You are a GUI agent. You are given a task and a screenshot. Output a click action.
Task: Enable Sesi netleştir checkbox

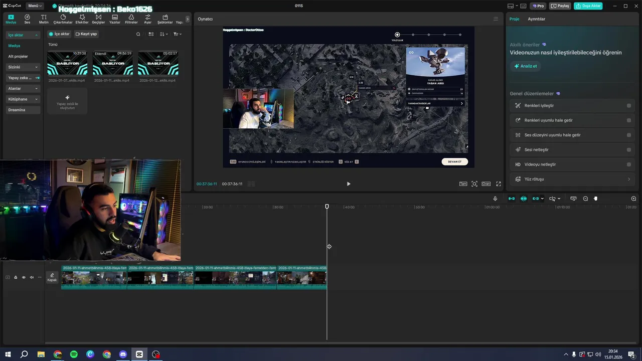(629, 150)
